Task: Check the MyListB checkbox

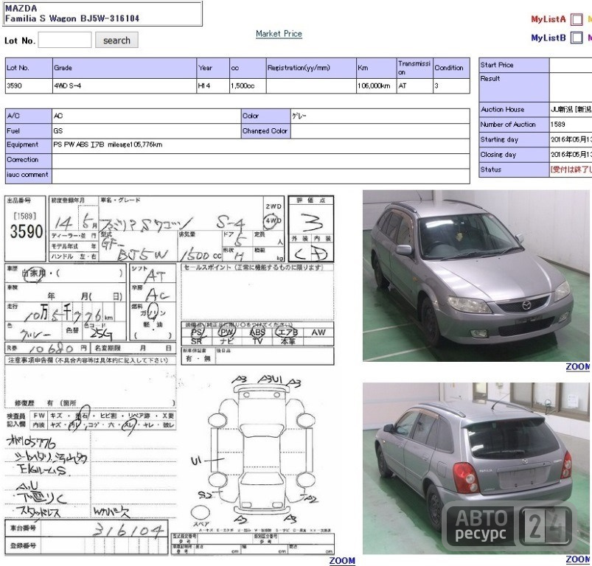Action: 577,38
